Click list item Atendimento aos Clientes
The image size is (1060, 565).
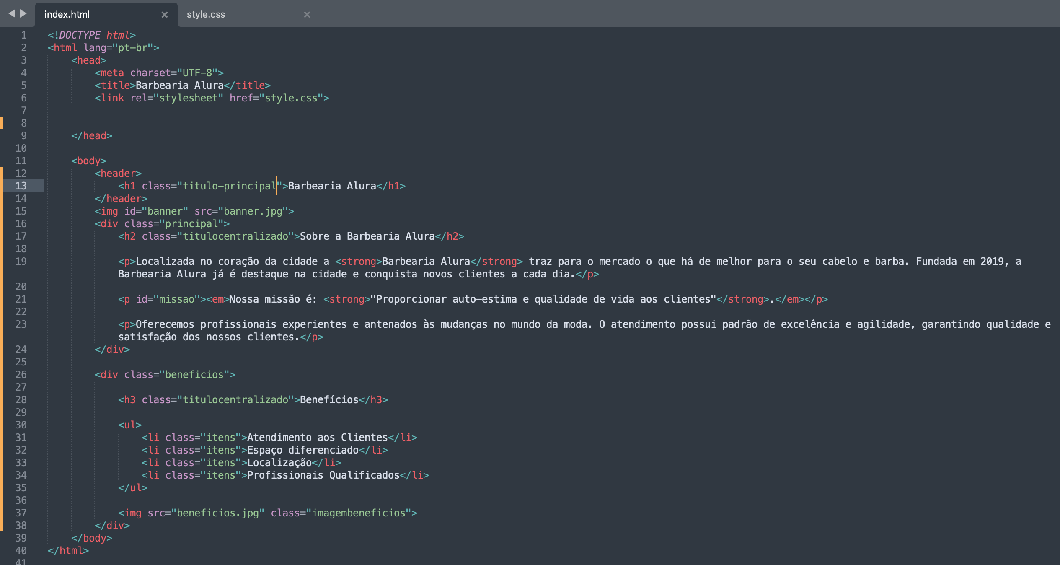[318, 437]
